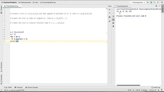The width and height of the screenshot is (164, 92).
Task: Toggle the 4: Run sidebar tab
Action: 163,8
